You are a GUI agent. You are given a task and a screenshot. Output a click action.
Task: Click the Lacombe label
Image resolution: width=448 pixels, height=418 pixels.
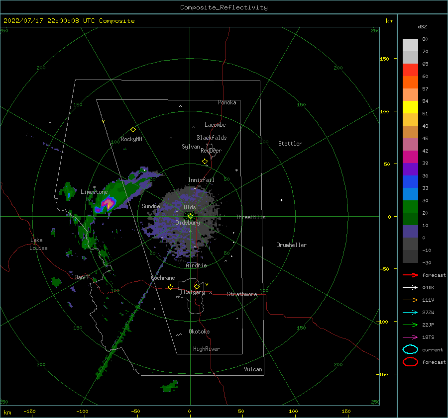tap(215, 125)
